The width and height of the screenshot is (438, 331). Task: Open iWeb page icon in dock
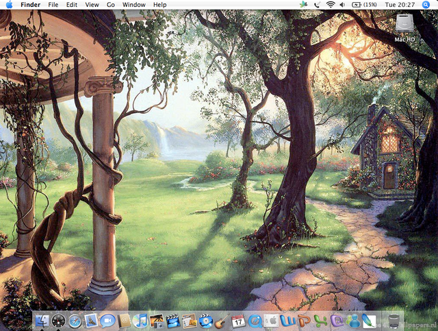pyautogui.click(x=190, y=321)
